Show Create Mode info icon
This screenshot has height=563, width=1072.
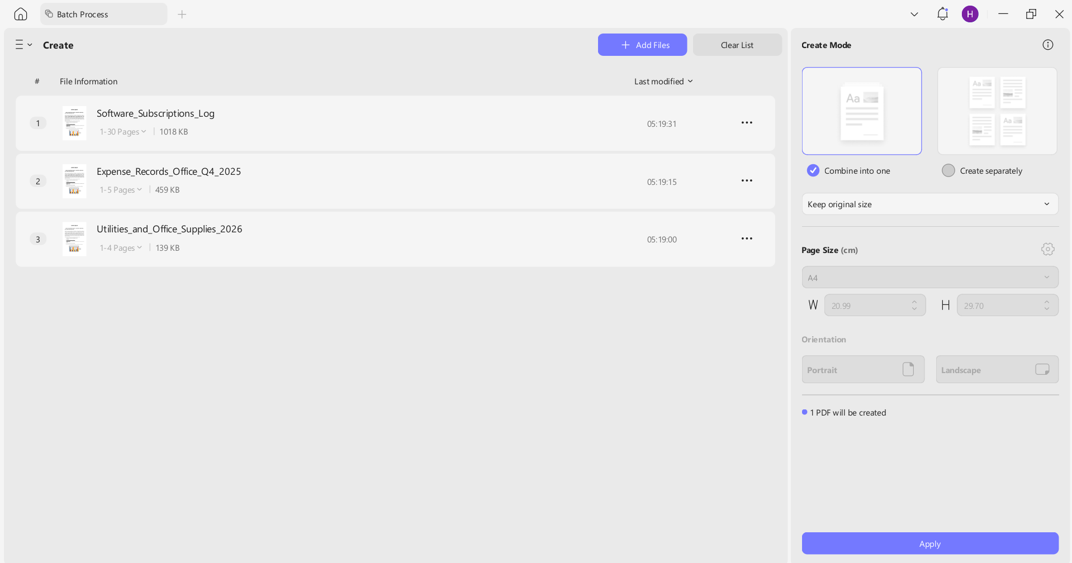pyautogui.click(x=1048, y=45)
